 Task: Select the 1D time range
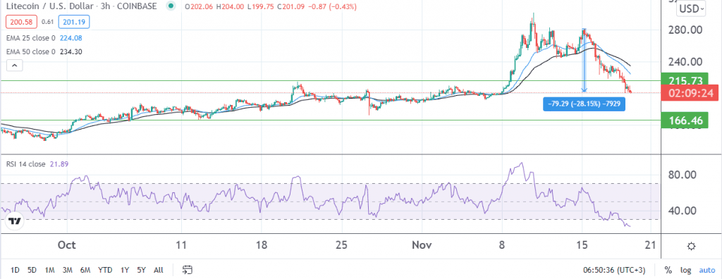coord(15,270)
